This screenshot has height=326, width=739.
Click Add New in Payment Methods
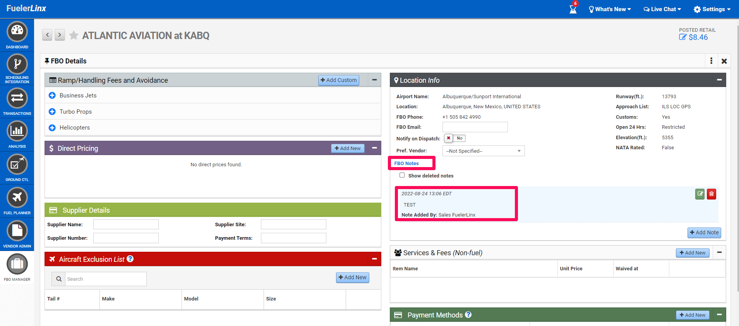pyautogui.click(x=693, y=315)
